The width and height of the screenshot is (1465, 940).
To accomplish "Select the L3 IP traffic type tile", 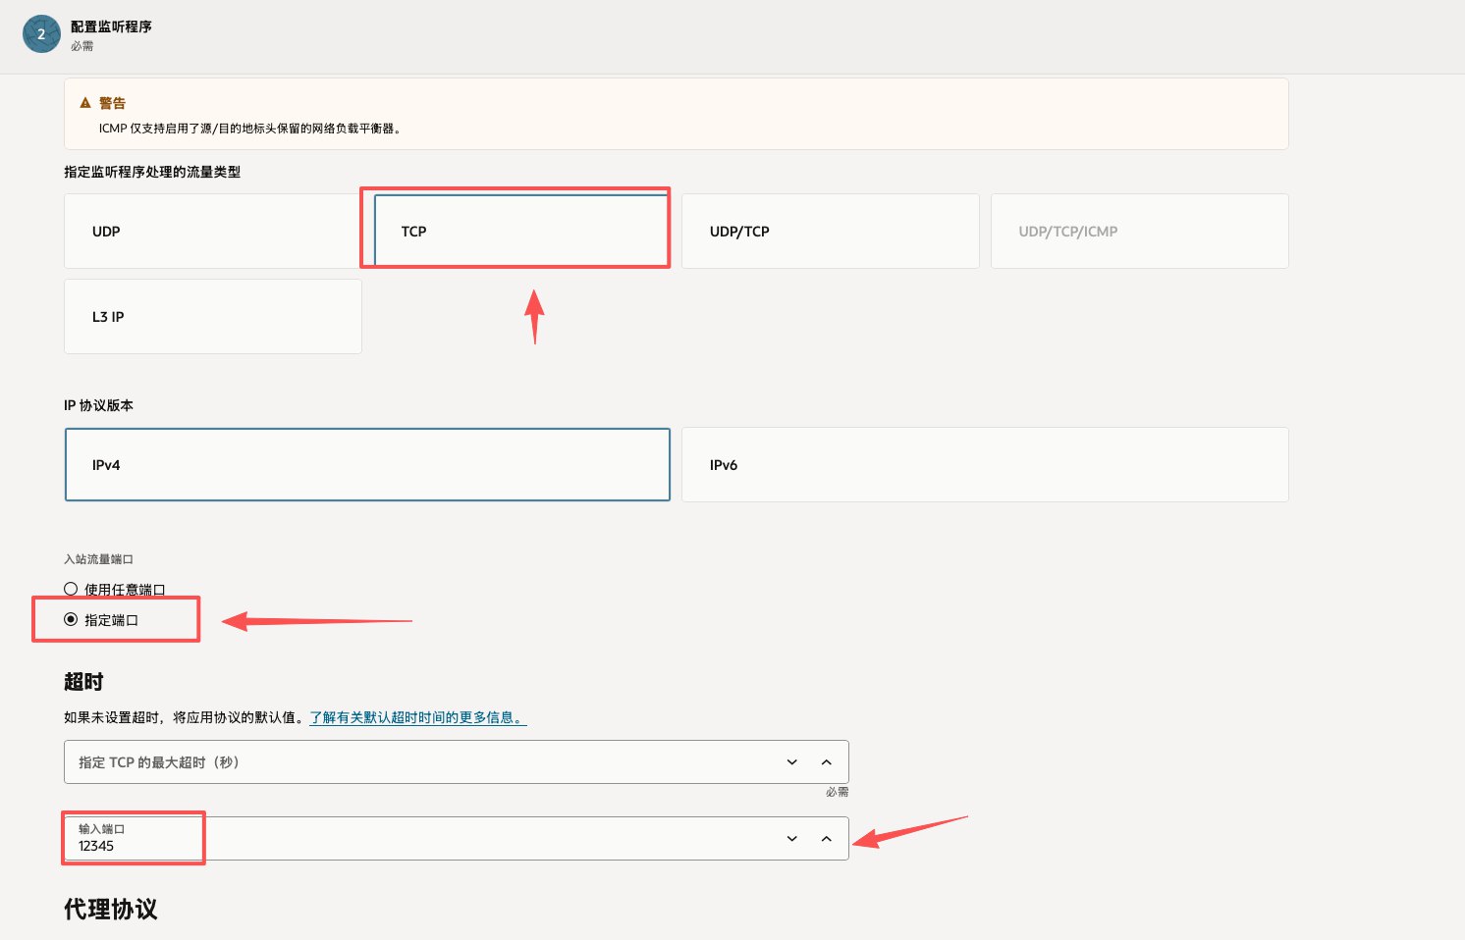I will [x=212, y=317].
